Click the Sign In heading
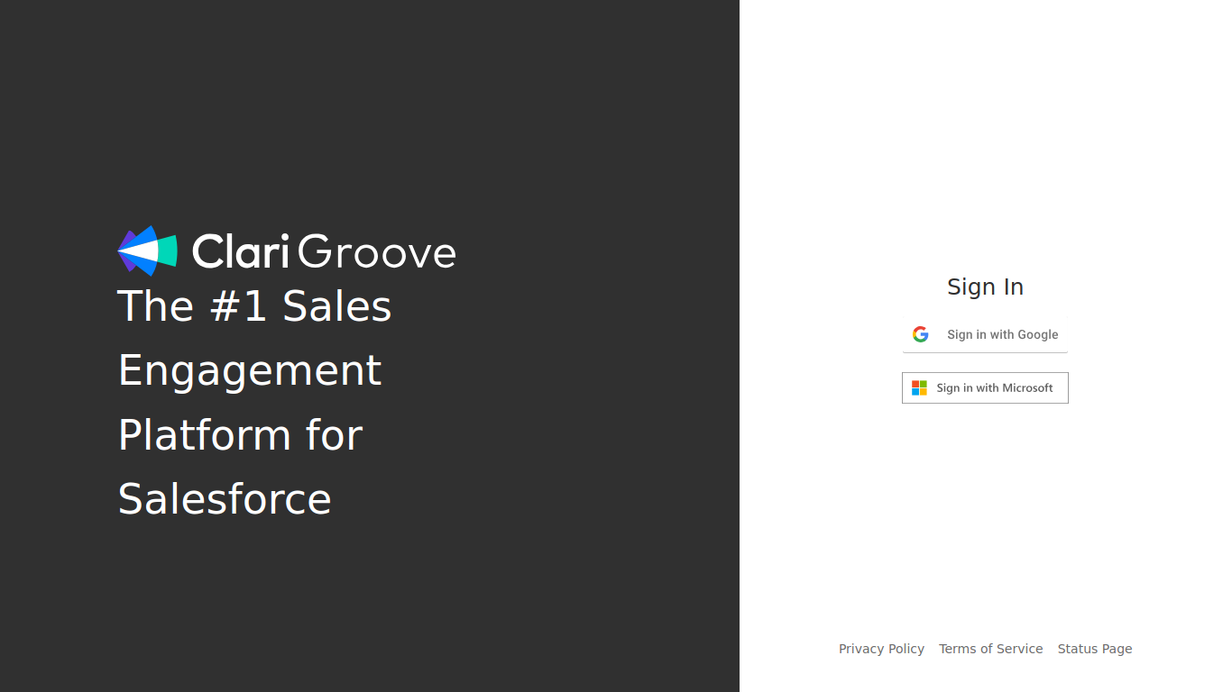 [x=985, y=287]
